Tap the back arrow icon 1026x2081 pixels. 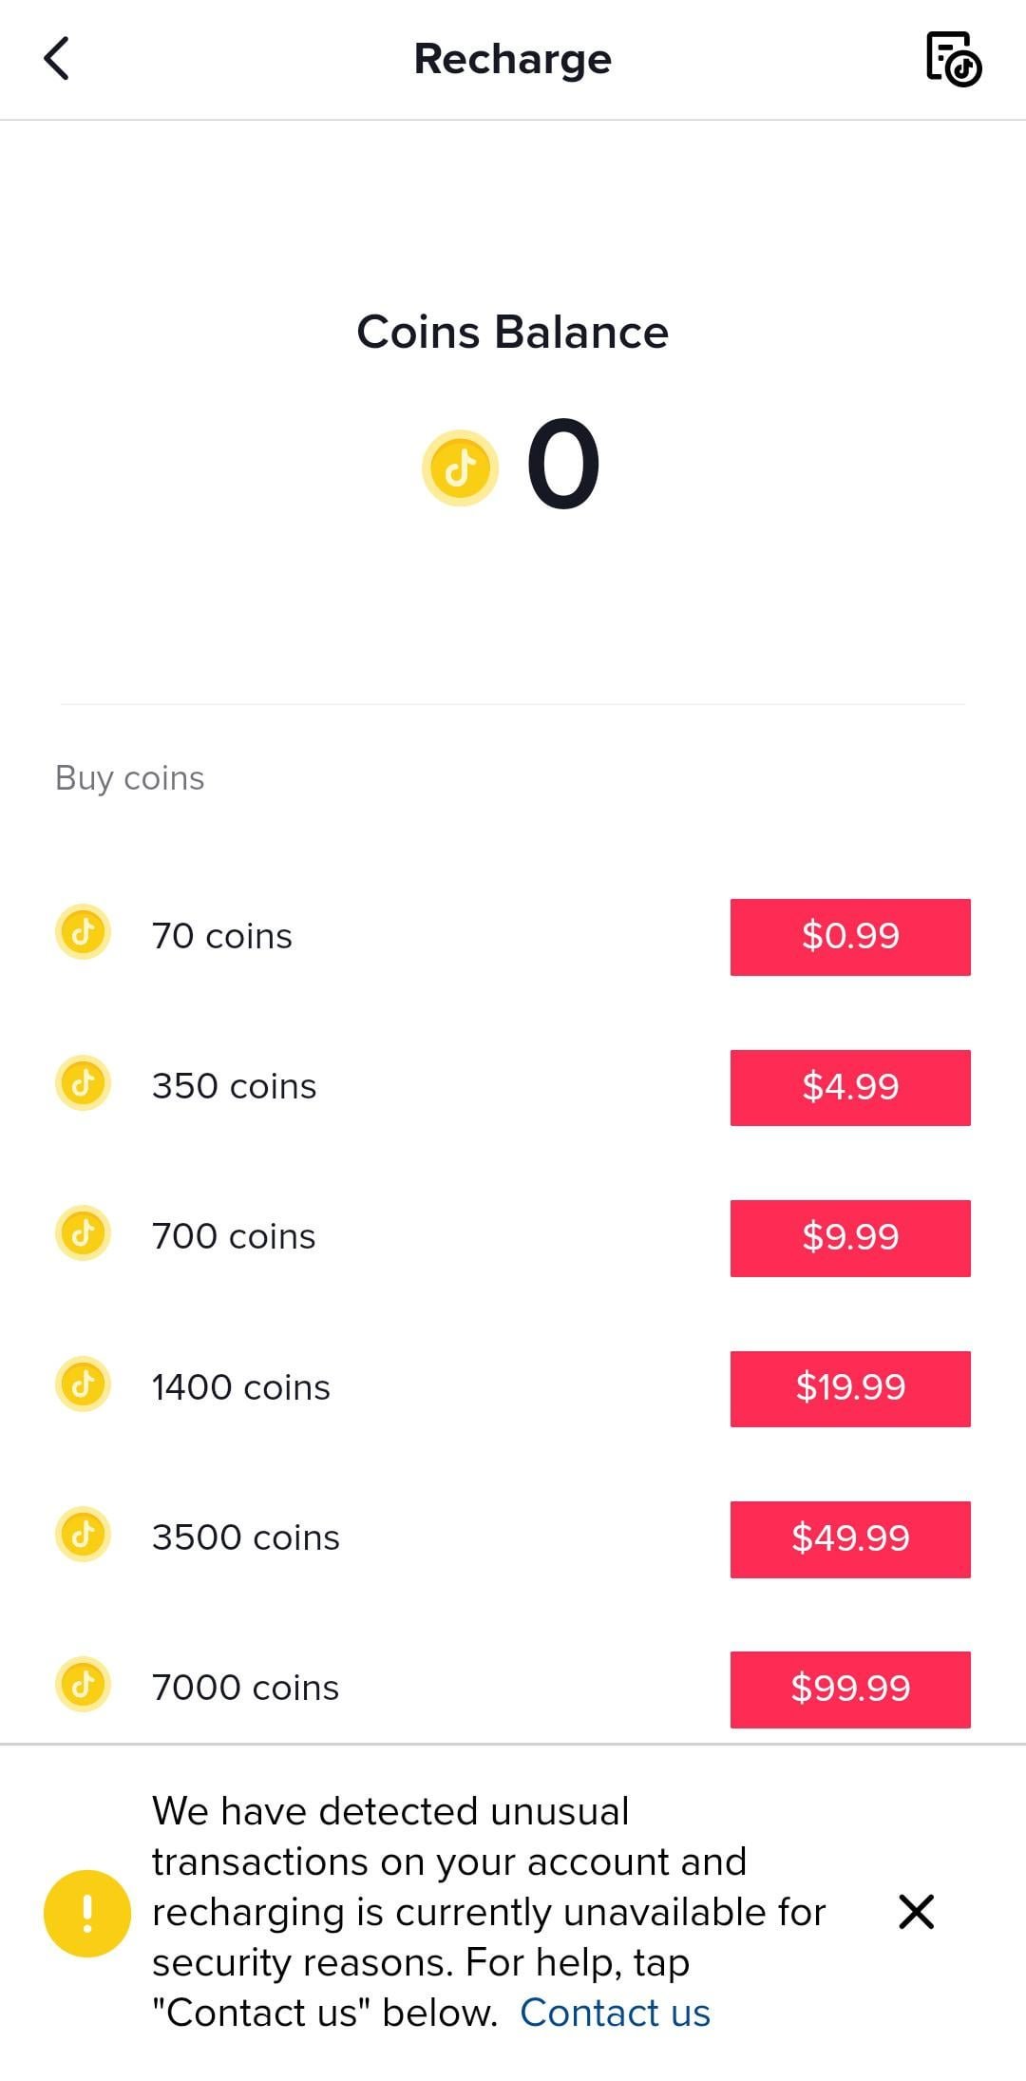[x=57, y=59]
